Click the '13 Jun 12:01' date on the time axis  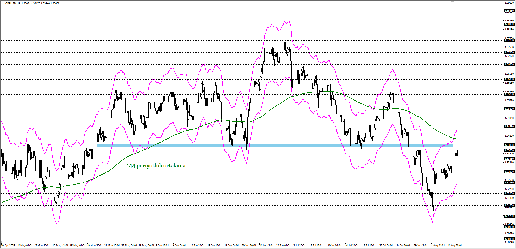point(214,246)
